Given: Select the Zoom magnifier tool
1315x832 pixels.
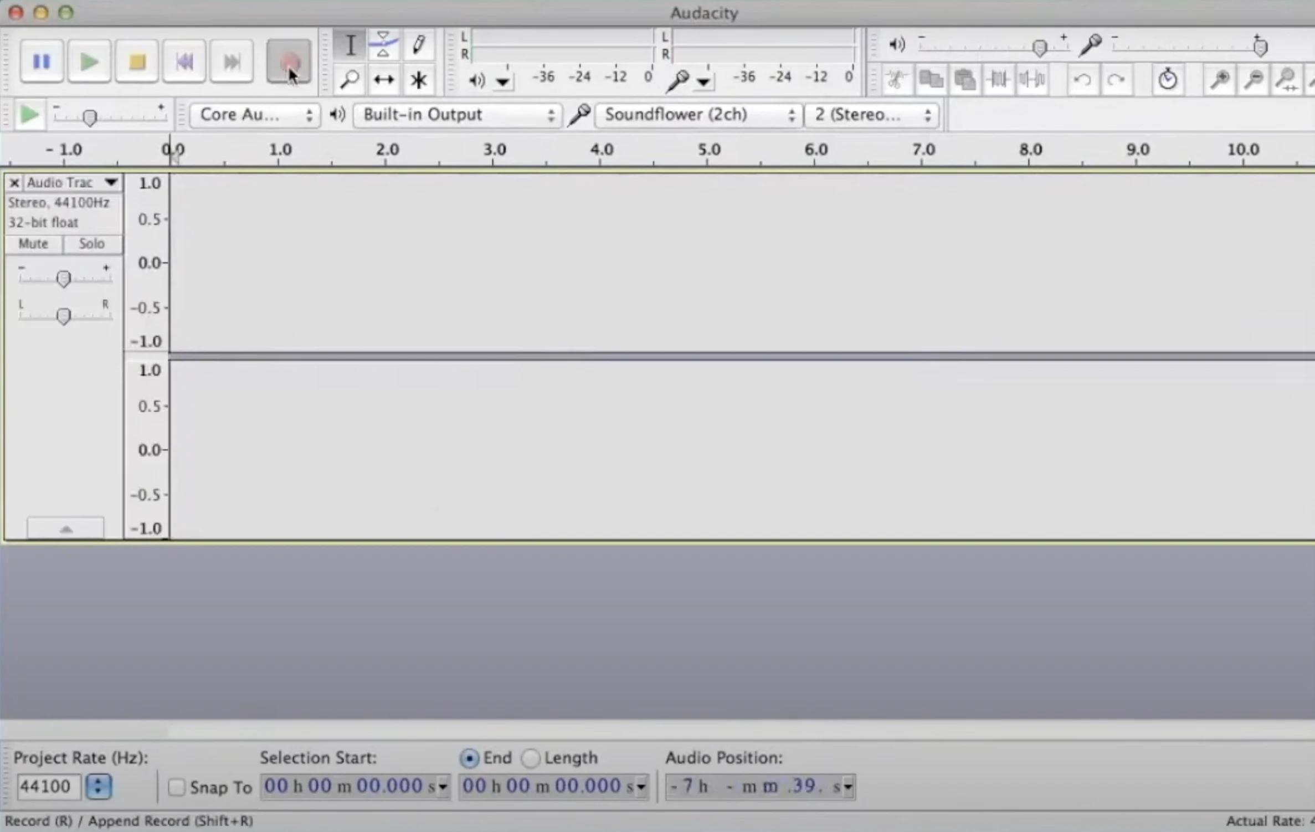Looking at the screenshot, I should 349,80.
